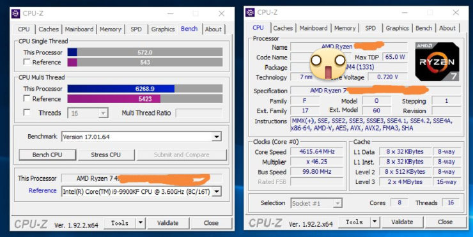Click the Stress CPU button
The height and width of the screenshot is (237, 473).
click(106, 155)
